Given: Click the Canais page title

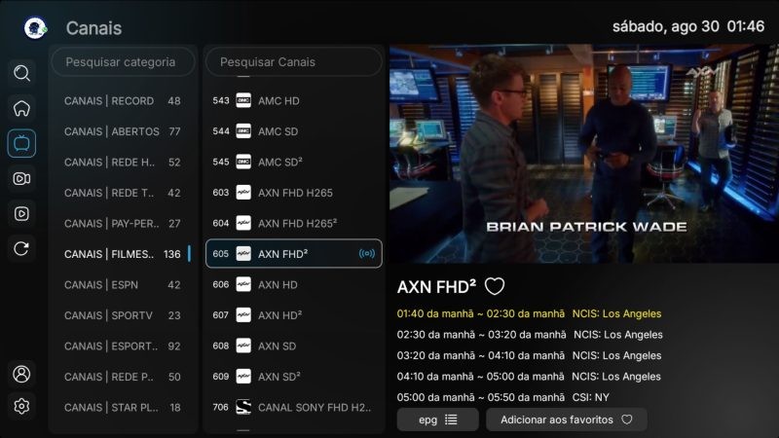Looking at the screenshot, I should [93, 28].
